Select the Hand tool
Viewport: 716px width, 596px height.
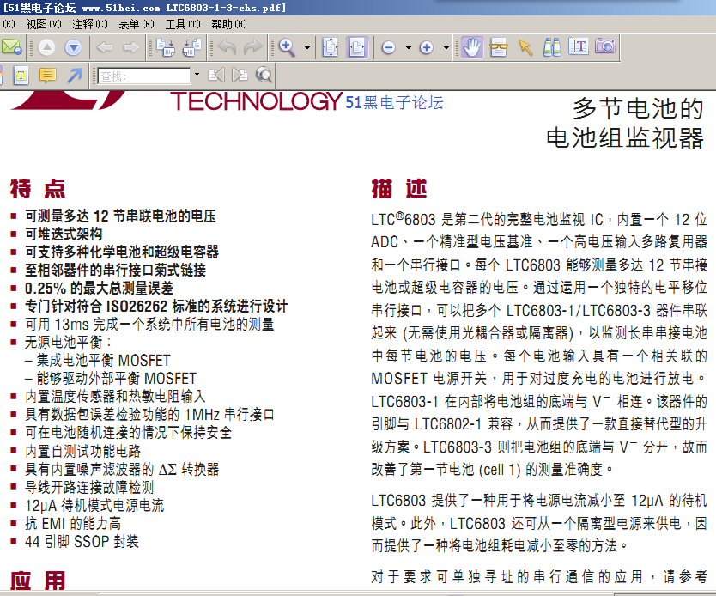coord(471,47)
